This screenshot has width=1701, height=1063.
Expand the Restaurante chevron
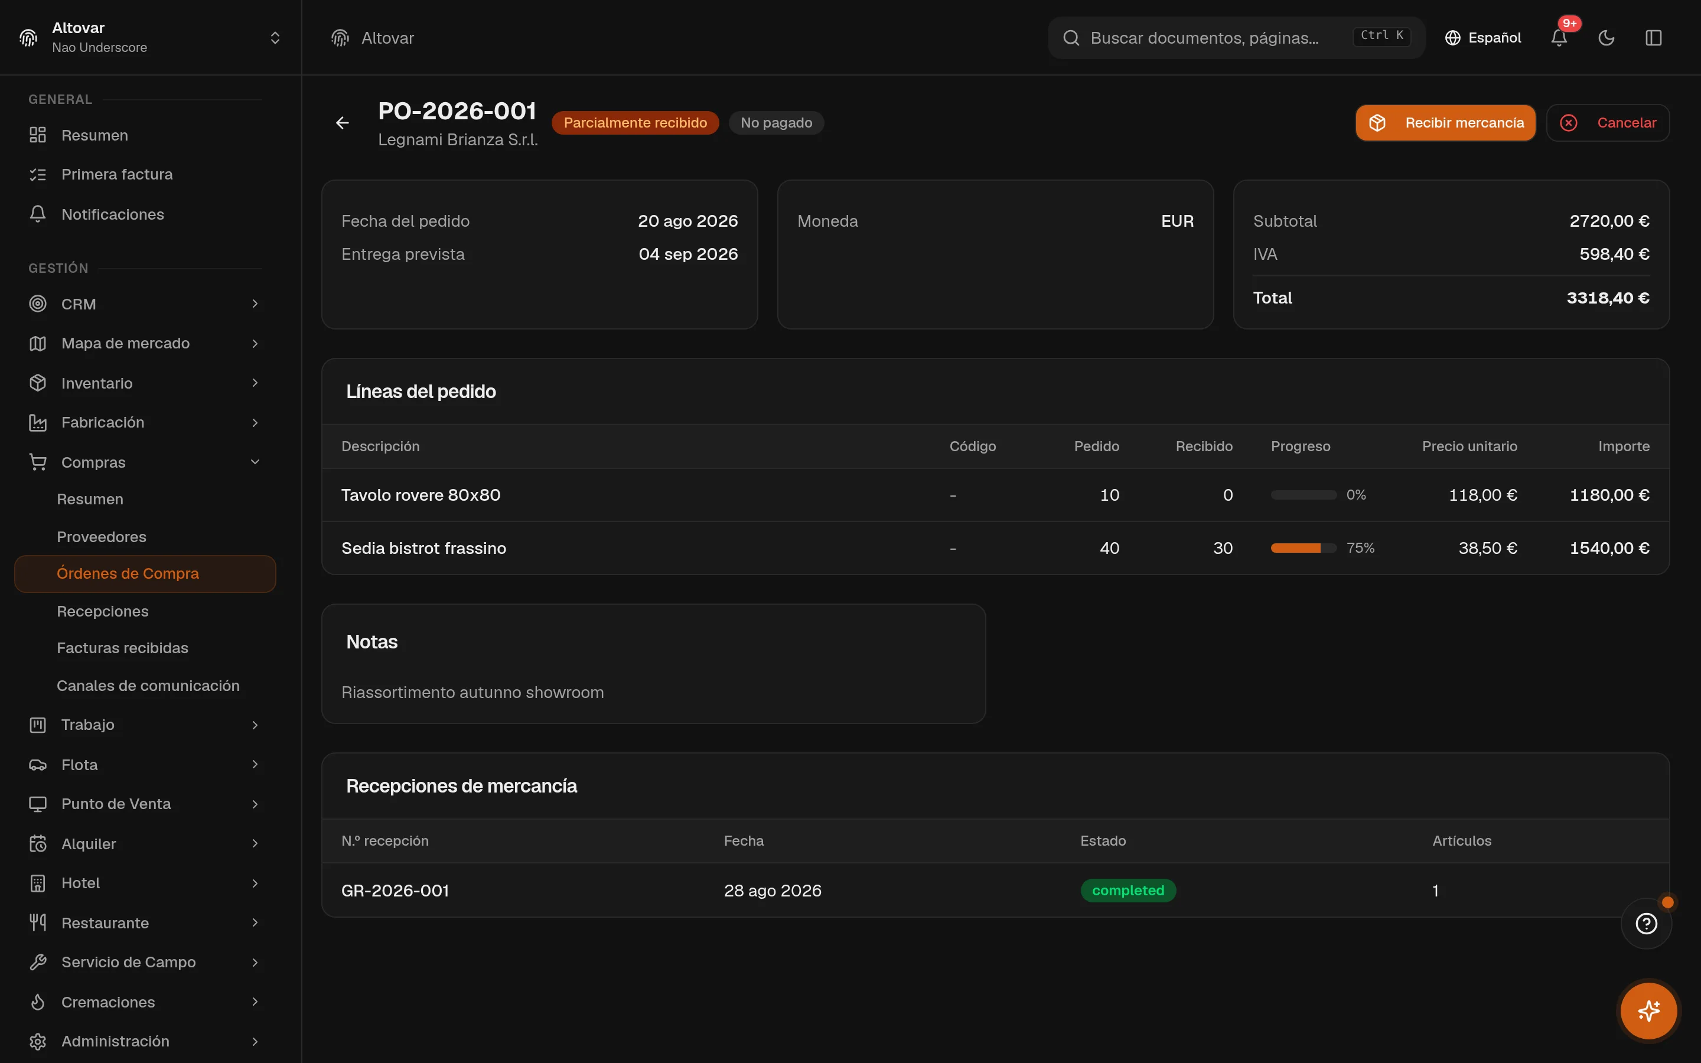tap(255, 922)
